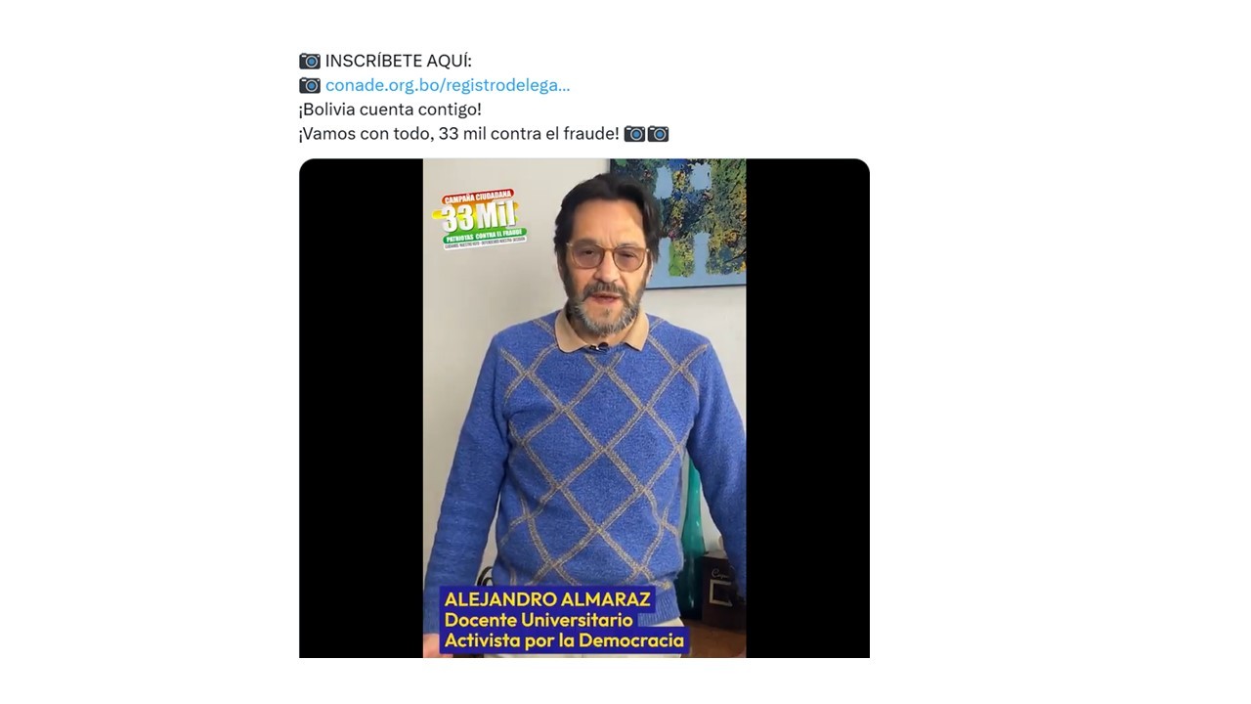The height and width of the screenshot is (704, 1251).
Task: Click the 33 Mil campaign logo in video
Action: pyautogui.click(x=480, y=218)
